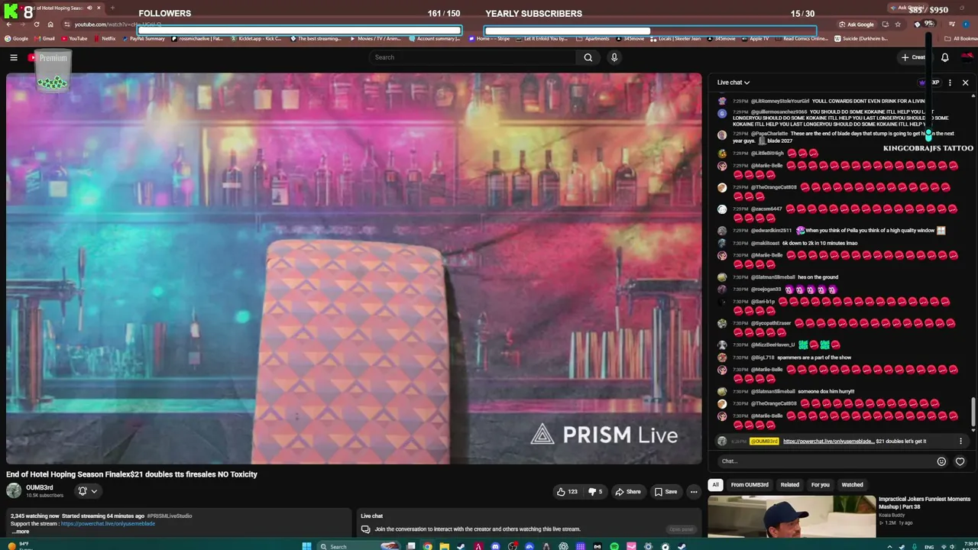The height and width of the screenshot is (550, 978).
Task: Open File Explorer from the taskbar
Action: 444,546
